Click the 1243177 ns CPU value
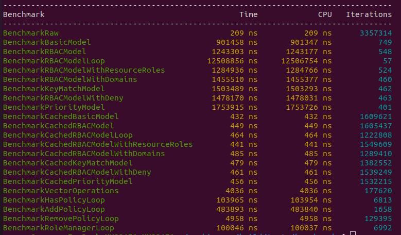This screenshot has width=401, height=235. tap(309, 52)
